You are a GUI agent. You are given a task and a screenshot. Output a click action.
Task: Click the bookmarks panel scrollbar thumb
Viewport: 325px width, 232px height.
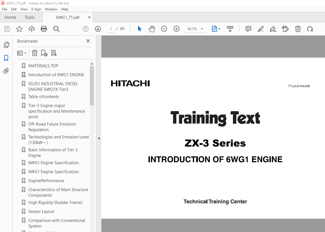[92, 86]
